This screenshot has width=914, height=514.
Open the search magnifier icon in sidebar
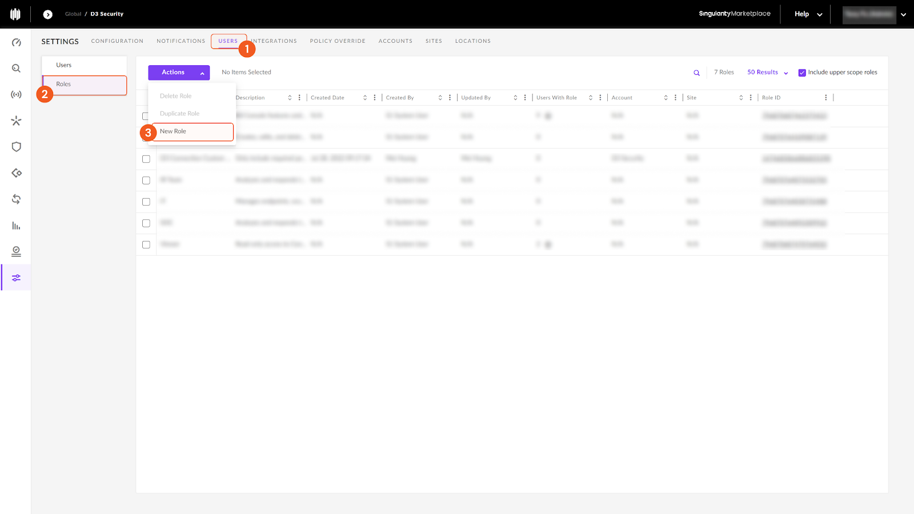coord(16,69)
